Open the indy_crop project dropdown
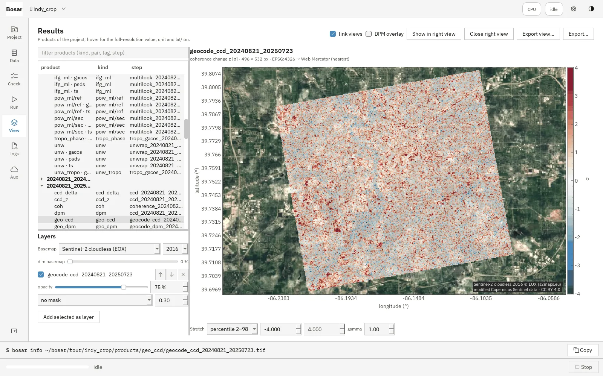The width and height of the screenshot is (603, 376). [x=48, y=9]
